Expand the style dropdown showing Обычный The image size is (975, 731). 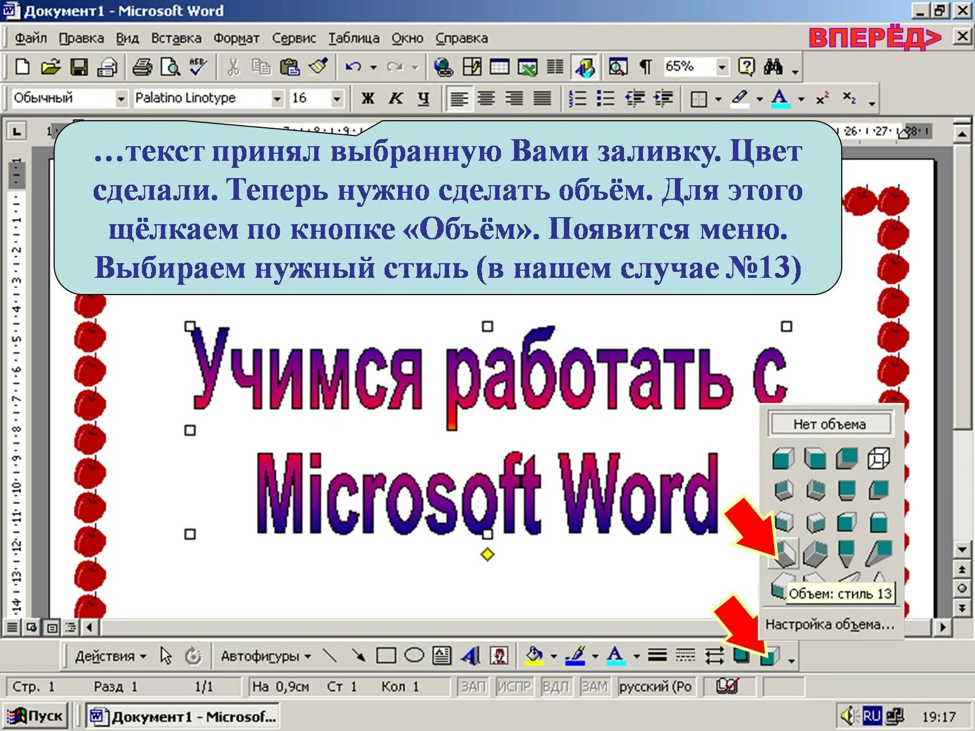click(x=121, y=99)
